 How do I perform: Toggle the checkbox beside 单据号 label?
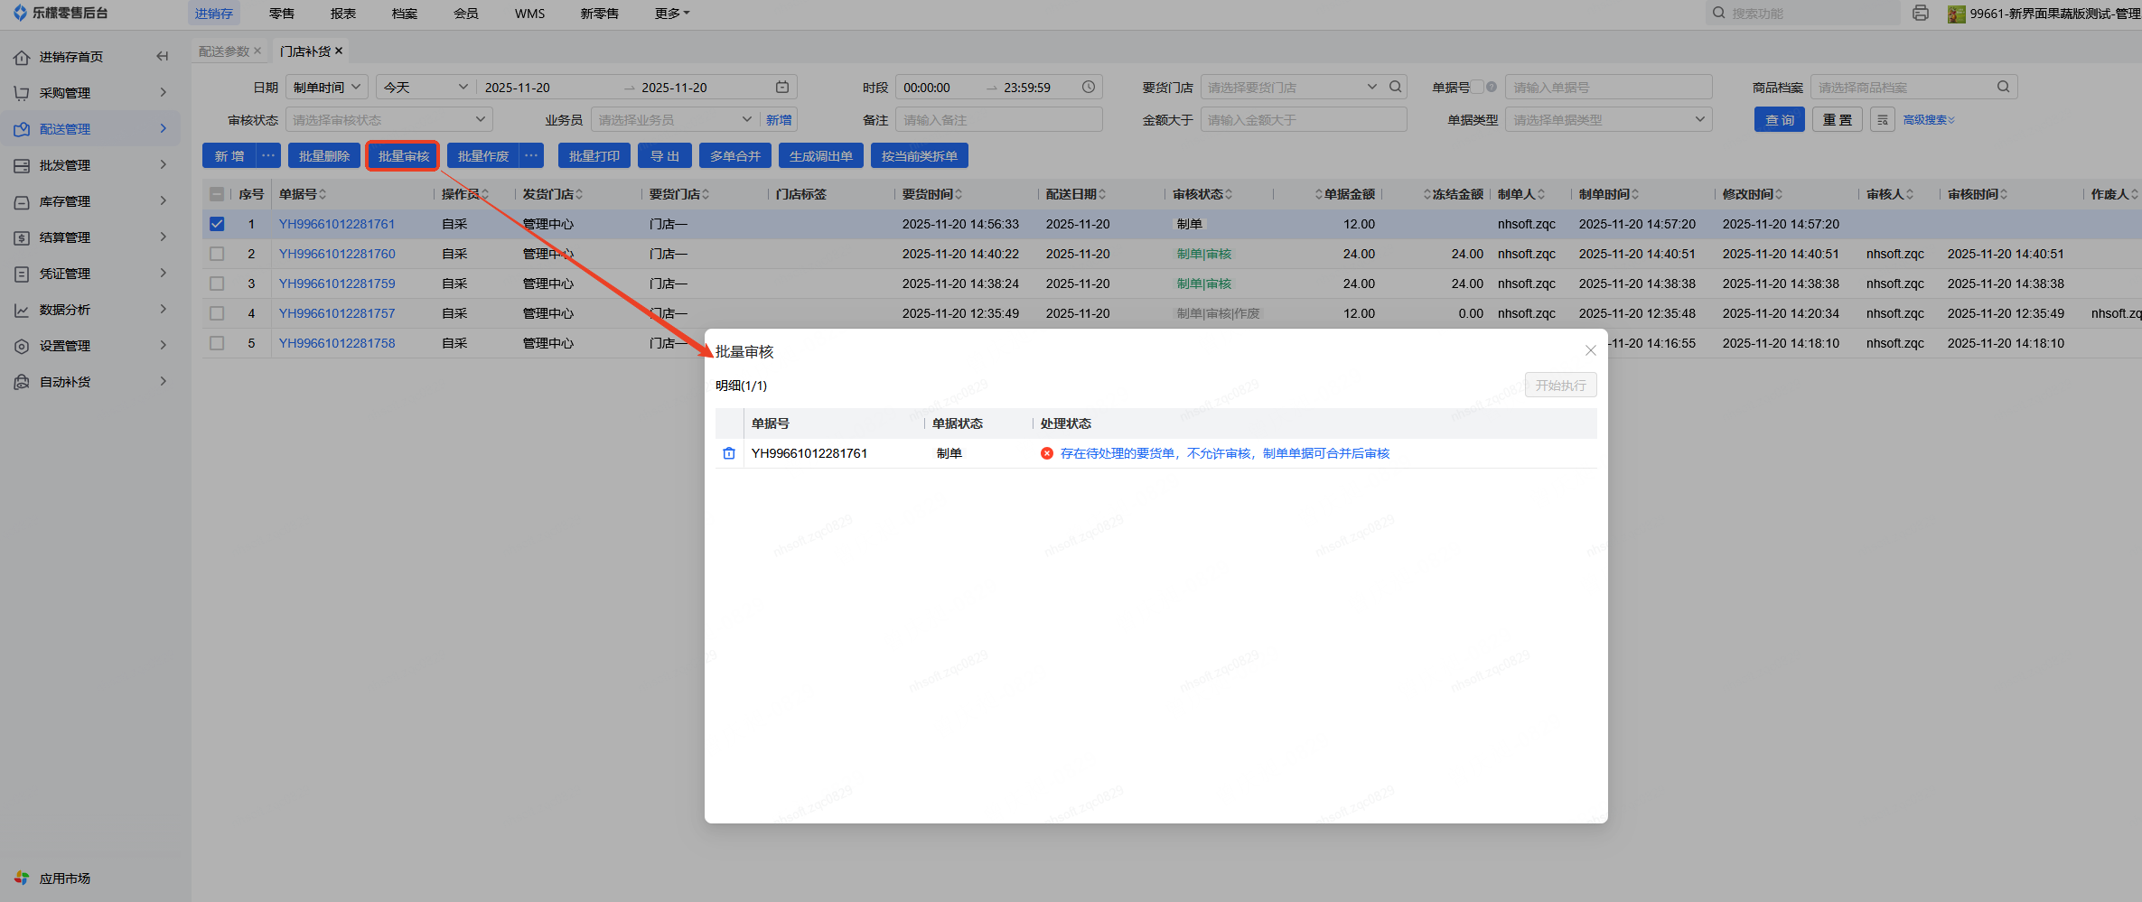[1477, 87]
